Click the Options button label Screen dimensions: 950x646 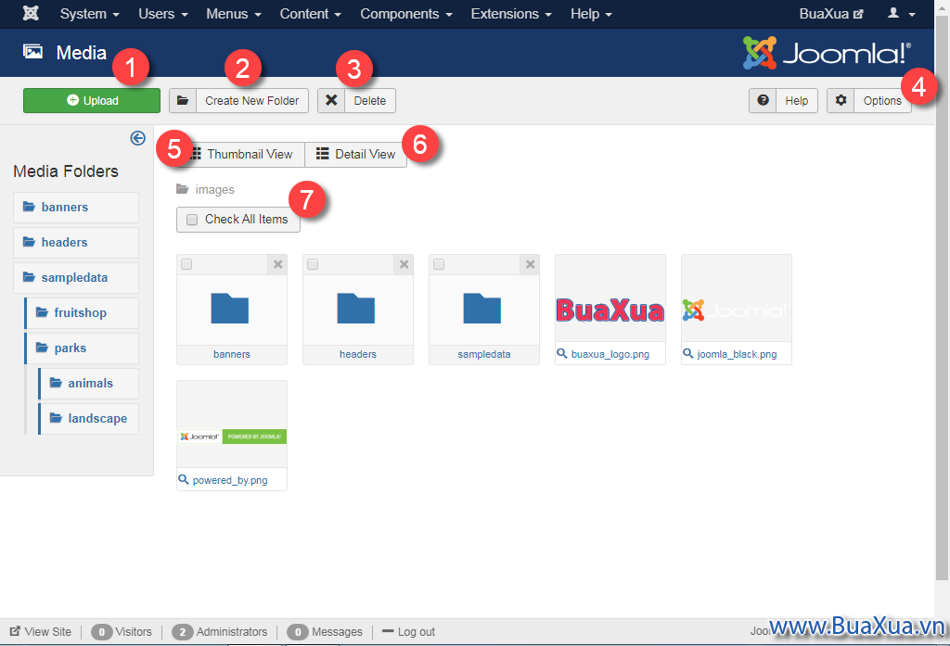click(x=882, y=100)
